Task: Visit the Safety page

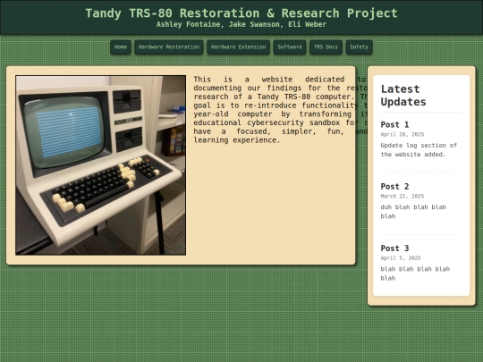Action: pyautogui.click(x=360, y=47)
